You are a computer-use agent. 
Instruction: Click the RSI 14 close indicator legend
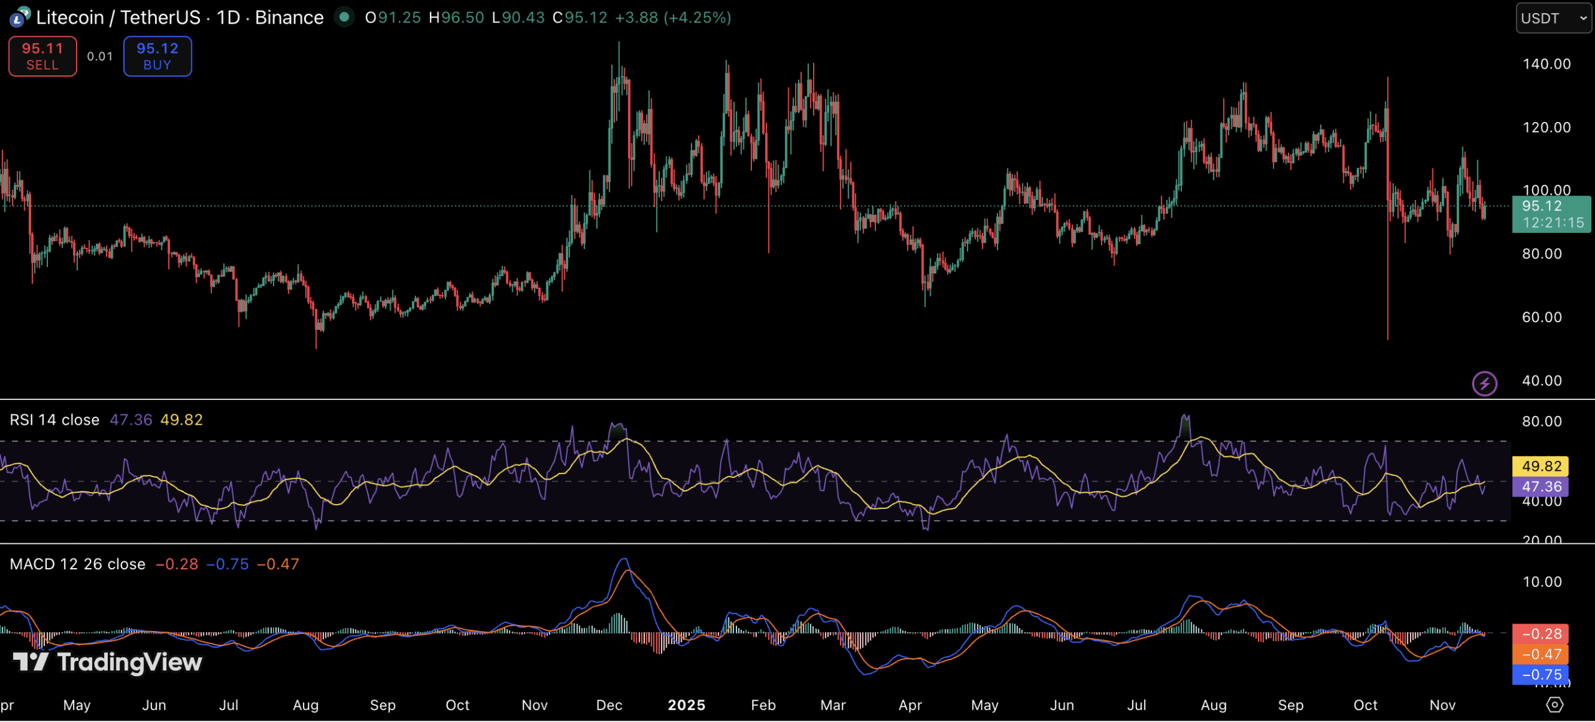click(54, 420)
